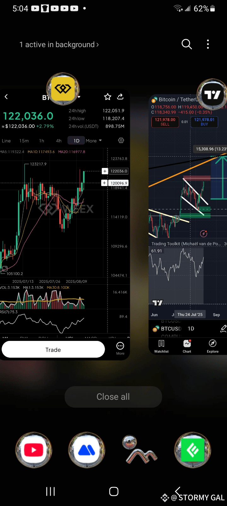This screenshot has width=227, height=506.
Task: Tap the 24h low value 118,207.4
Action: pyautogui.click(x=113, y=118)
